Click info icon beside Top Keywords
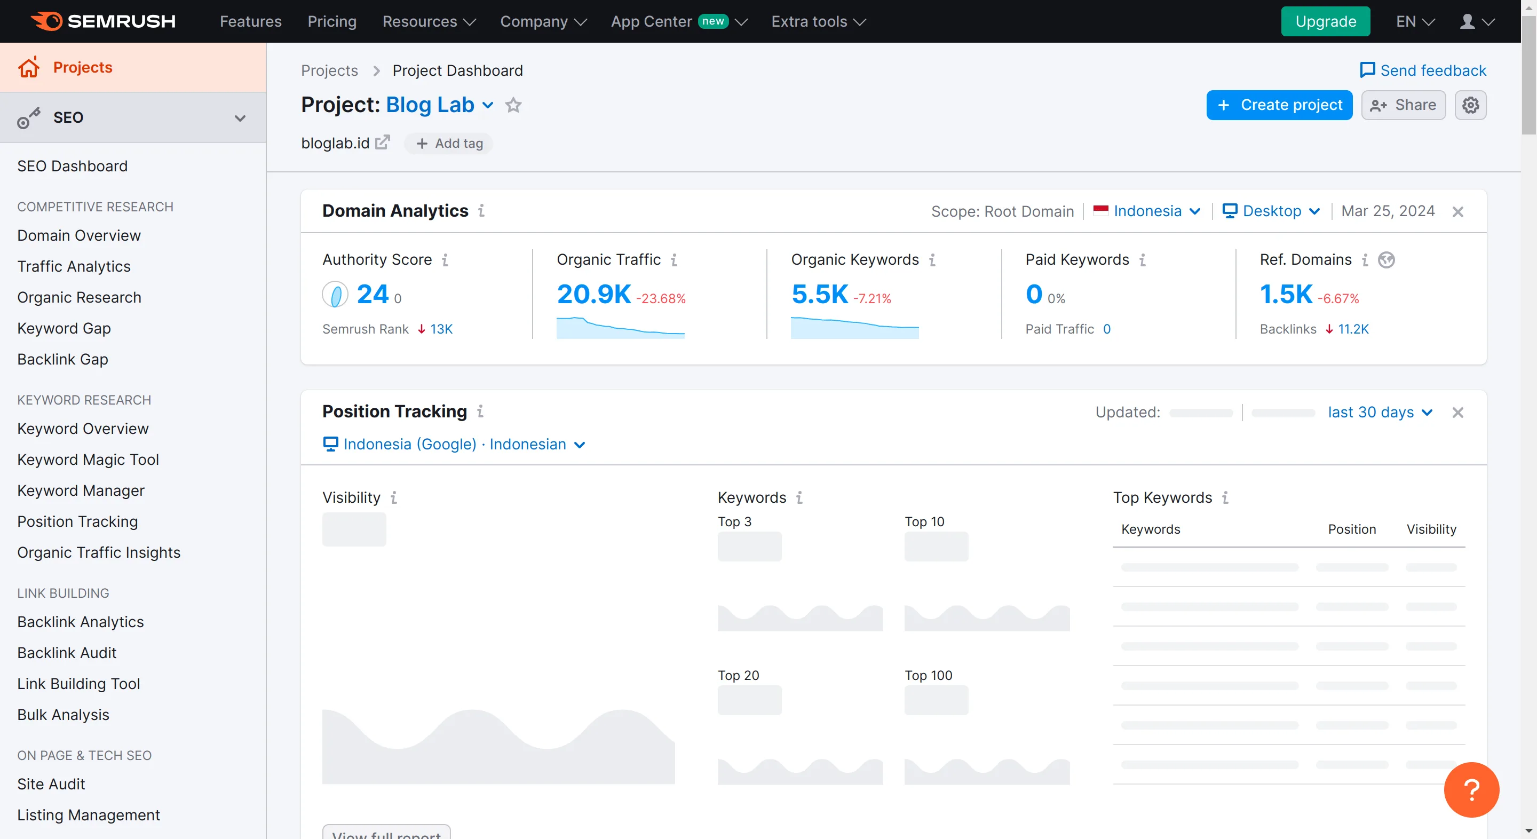 tap(1225, 497)
